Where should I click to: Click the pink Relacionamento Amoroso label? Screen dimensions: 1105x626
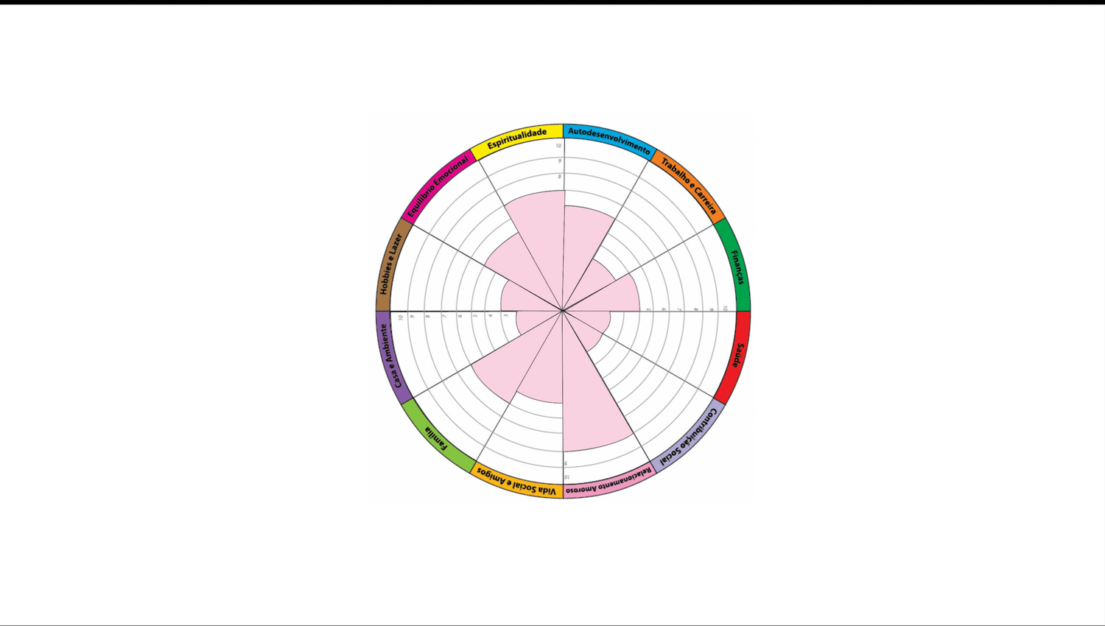(x=609, y=483)
